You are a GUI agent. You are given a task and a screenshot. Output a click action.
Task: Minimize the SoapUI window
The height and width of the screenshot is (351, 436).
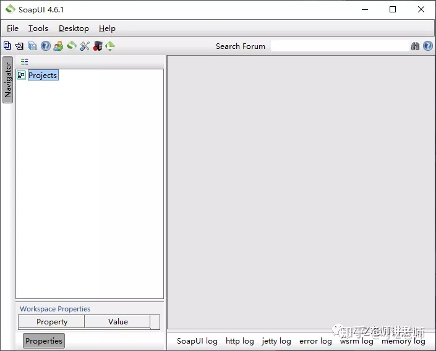[x=365, y=9]
